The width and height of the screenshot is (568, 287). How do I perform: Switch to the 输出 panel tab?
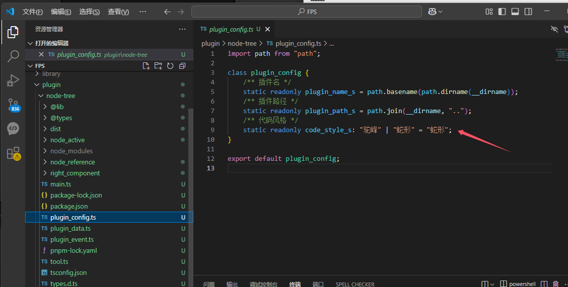(x=232, y=284)
